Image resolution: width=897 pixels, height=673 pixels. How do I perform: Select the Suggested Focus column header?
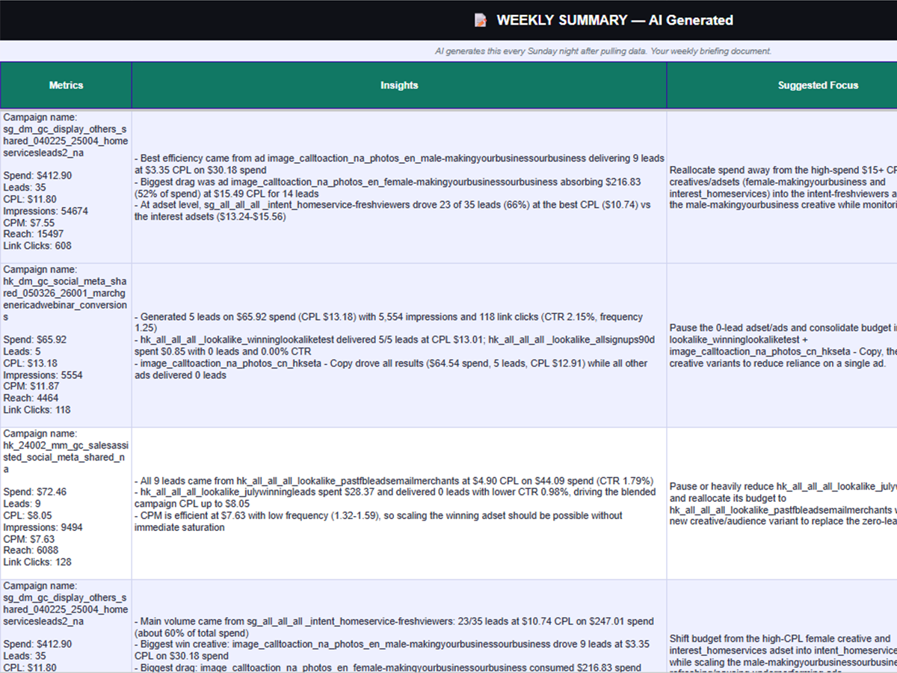[x=818, y=84]
